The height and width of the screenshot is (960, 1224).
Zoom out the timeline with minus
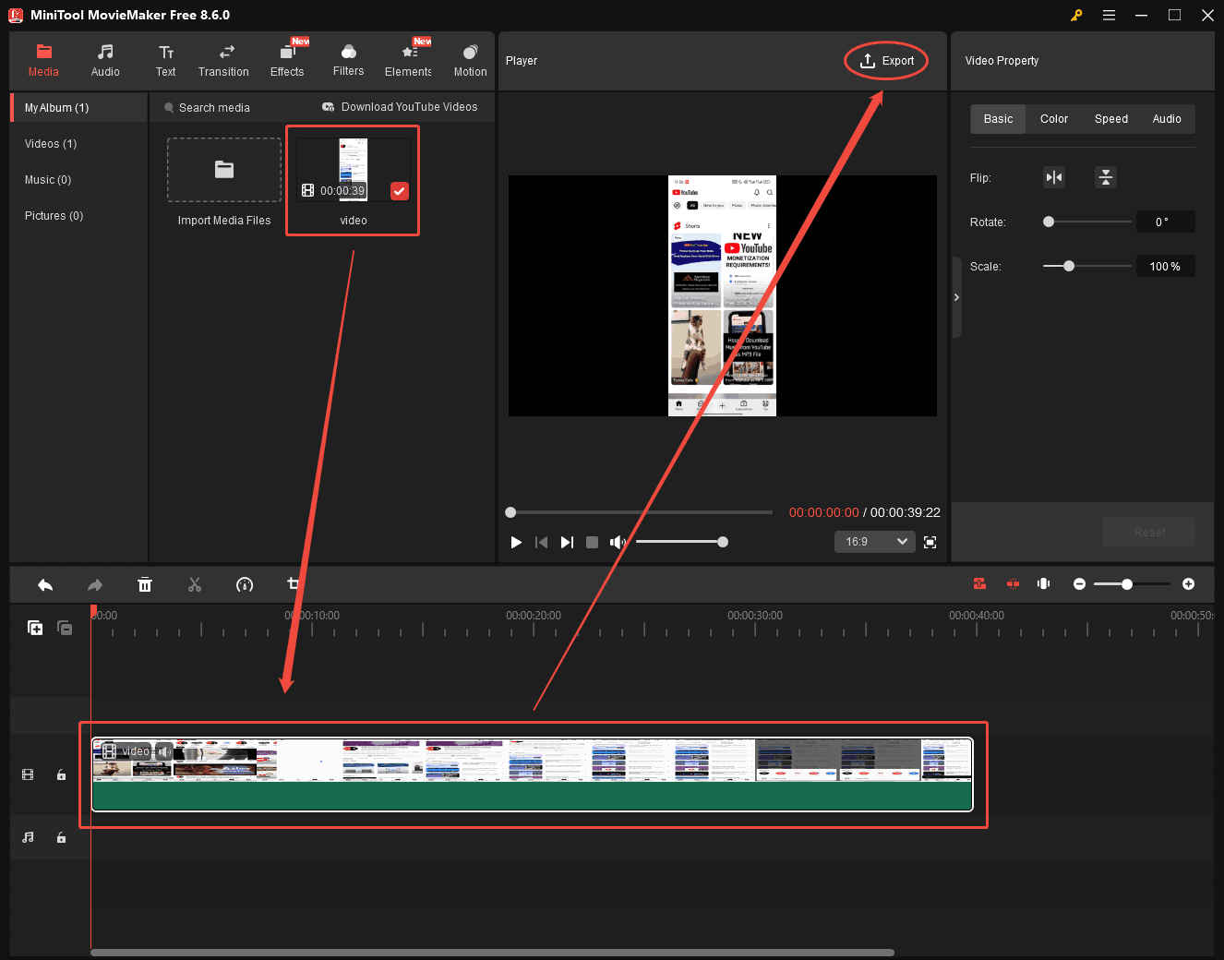point(1079,584)
